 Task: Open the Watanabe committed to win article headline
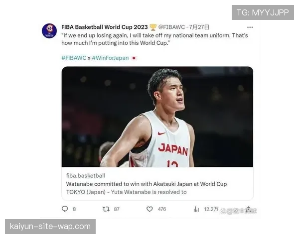click(x=147, y=184)
